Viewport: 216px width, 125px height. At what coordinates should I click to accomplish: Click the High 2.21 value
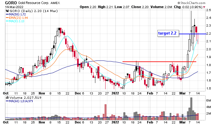[106, 7]
